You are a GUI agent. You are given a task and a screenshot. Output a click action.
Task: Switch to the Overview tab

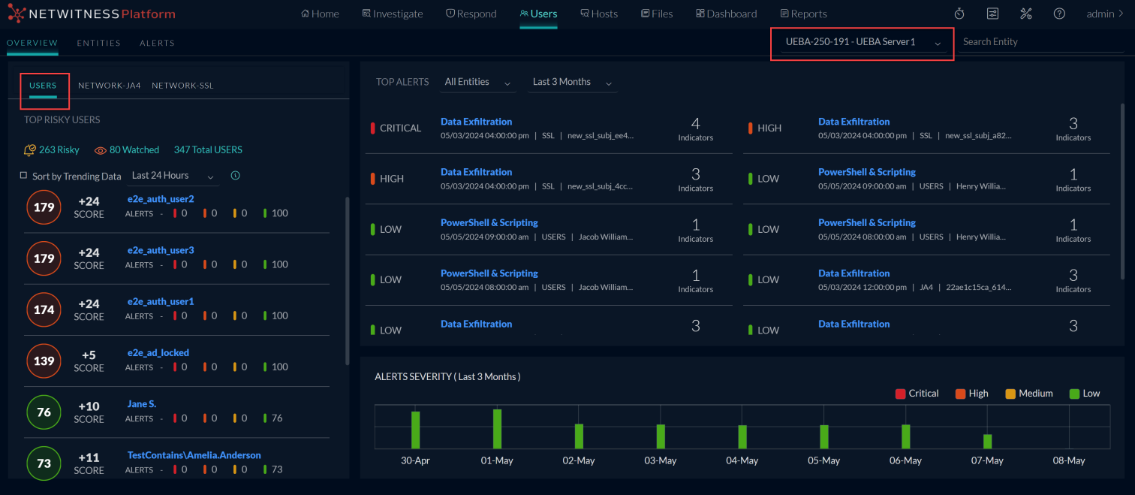(32, 43)
